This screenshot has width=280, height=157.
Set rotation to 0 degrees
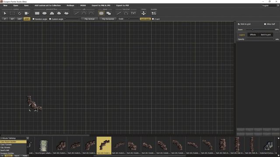[x=5, y=19]
